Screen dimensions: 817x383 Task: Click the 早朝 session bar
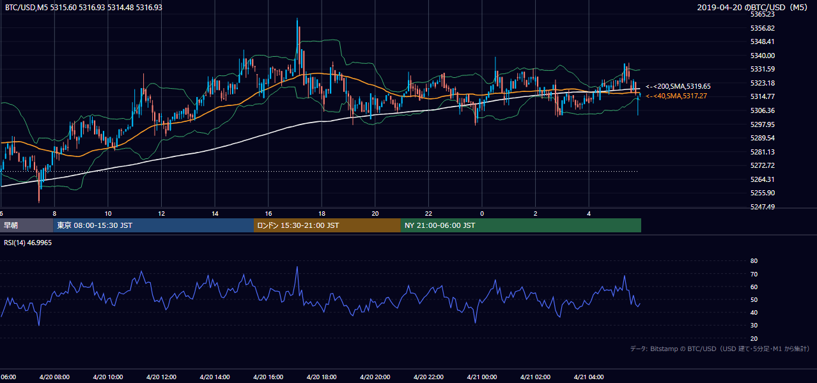coord(26,225)
